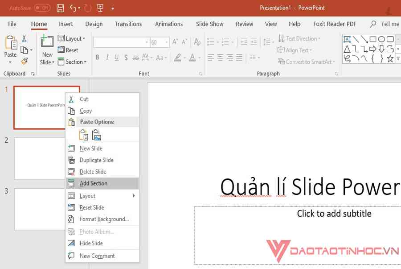Image resolution: width=401 pixels, height=269 pixels.
Task: Open the Transitions tab
Action: coord(128,24)
